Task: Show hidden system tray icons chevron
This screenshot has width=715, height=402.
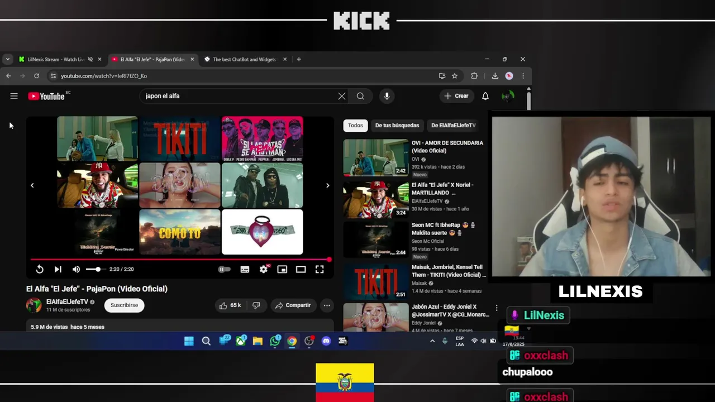Action: pyautogui.click(x=432, y=341)
